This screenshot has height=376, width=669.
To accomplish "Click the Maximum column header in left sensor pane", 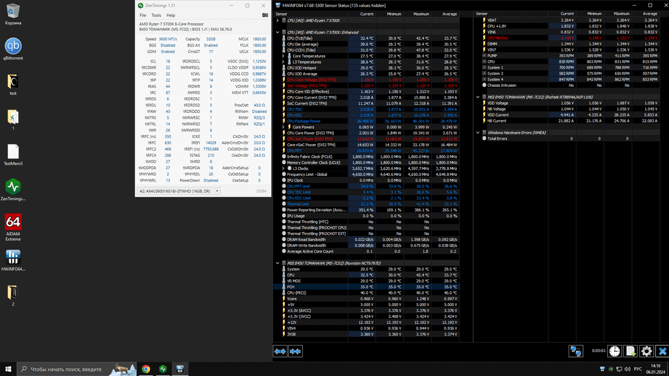I will [418, 14].
